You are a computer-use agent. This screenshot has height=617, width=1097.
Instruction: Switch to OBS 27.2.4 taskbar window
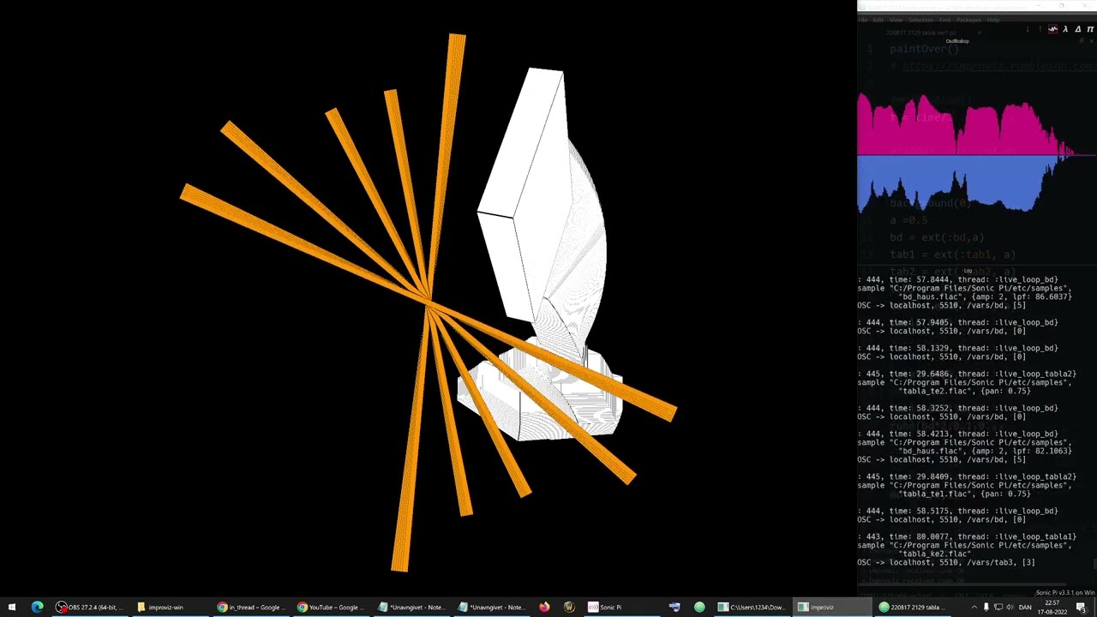88,608
